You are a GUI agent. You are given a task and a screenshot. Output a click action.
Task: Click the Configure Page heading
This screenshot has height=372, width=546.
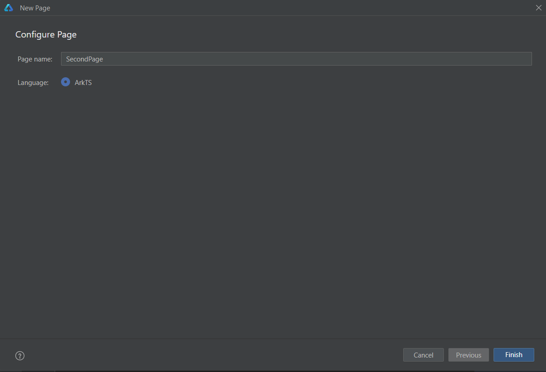click(x=46, y=35)
